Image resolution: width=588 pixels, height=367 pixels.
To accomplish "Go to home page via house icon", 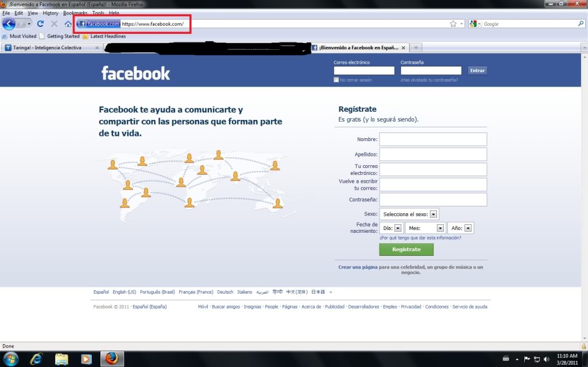I will click(x=68, y=24).
